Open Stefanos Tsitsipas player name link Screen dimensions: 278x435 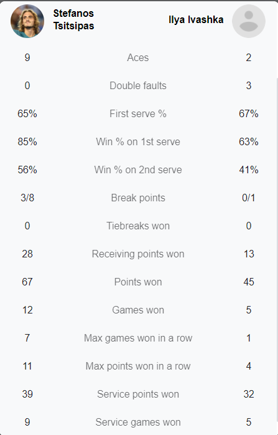point(73,19)
